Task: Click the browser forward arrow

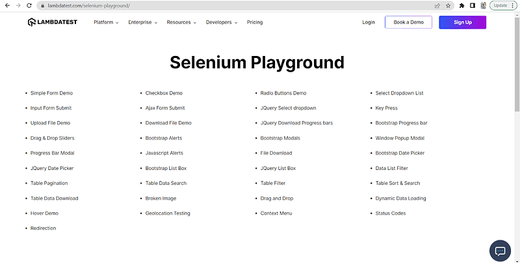Action: [18, 6]
